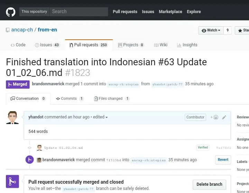Focus the Search input field
Viewport: 249px width, 193px height.
point(79,12)
